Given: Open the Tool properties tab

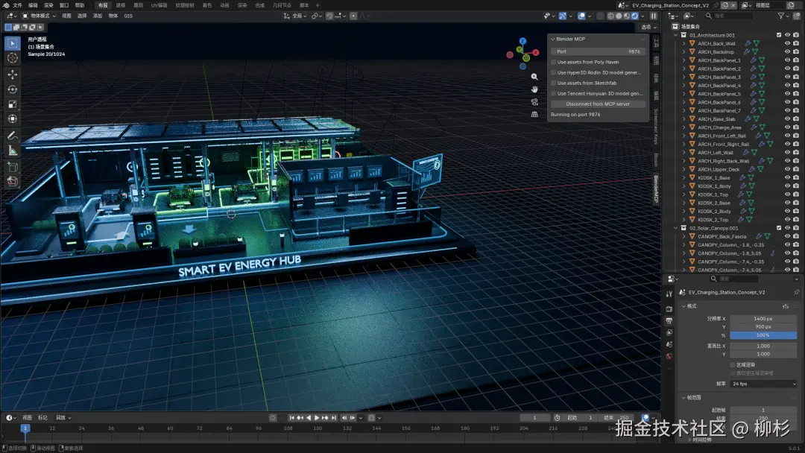Looking at the screenshot, I should pyautogui.click(x=669, y=294).
